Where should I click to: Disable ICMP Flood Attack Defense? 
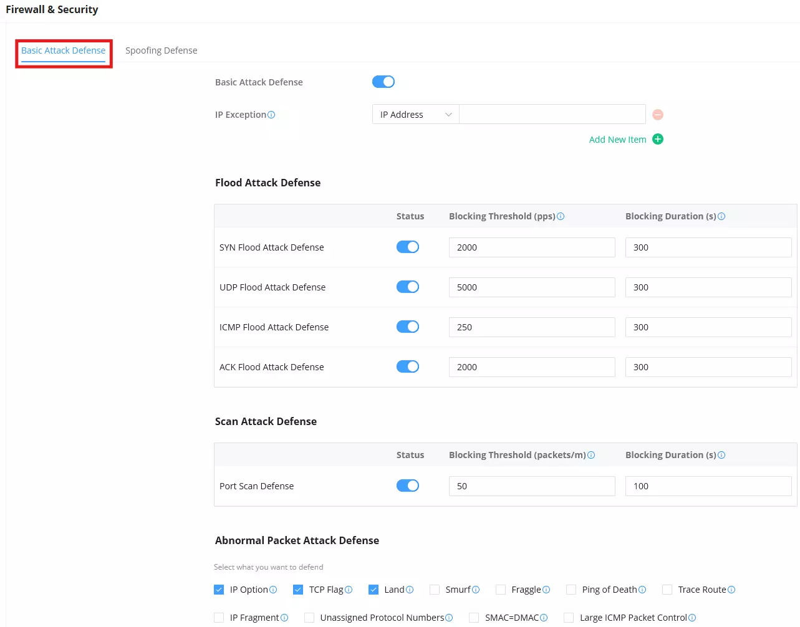coord(408,327)
